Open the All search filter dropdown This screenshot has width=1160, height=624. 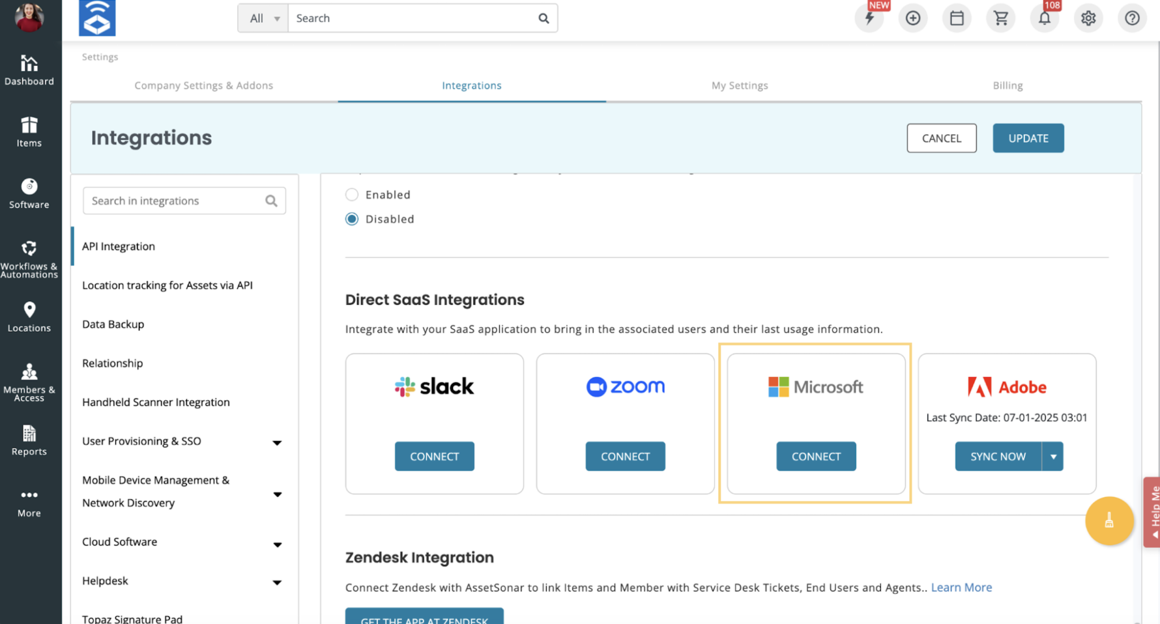click(262, 18)
